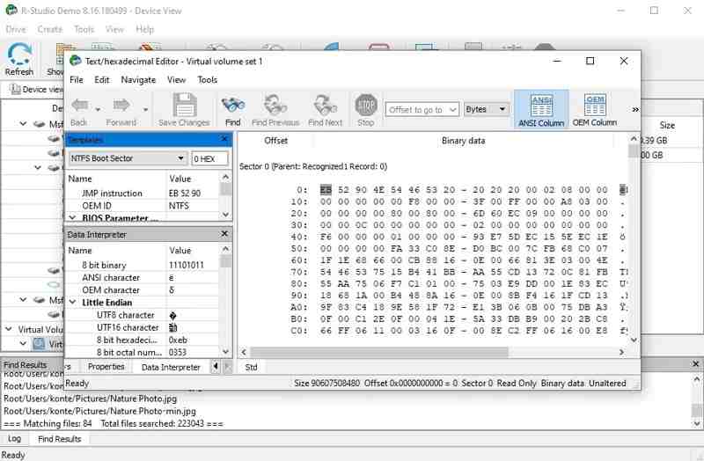Open the Edit menu in hex editor
Screen dimensions: 704x461
click(x=101, y=80)
